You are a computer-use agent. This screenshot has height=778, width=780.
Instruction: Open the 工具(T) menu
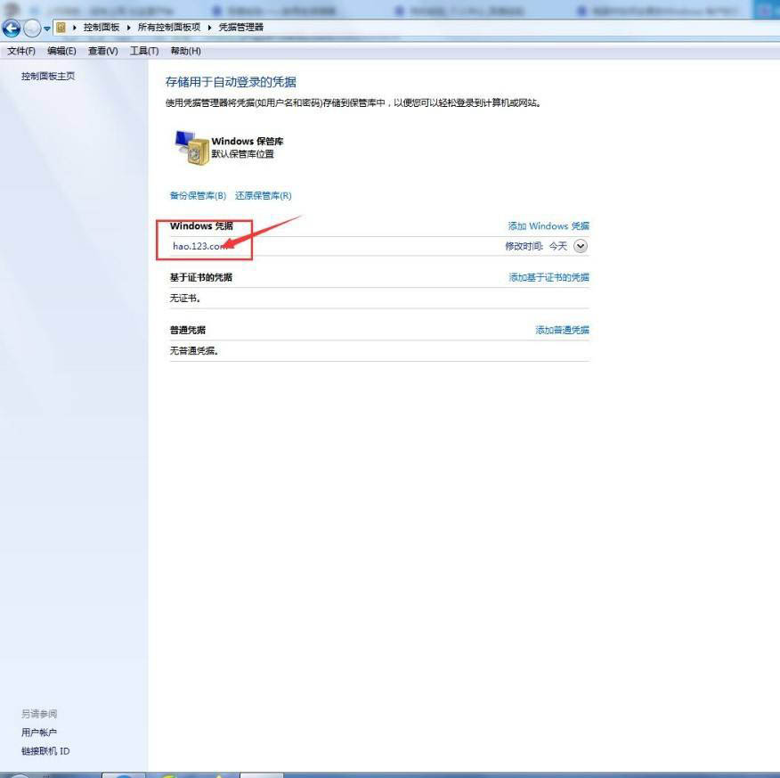(144, 51)
